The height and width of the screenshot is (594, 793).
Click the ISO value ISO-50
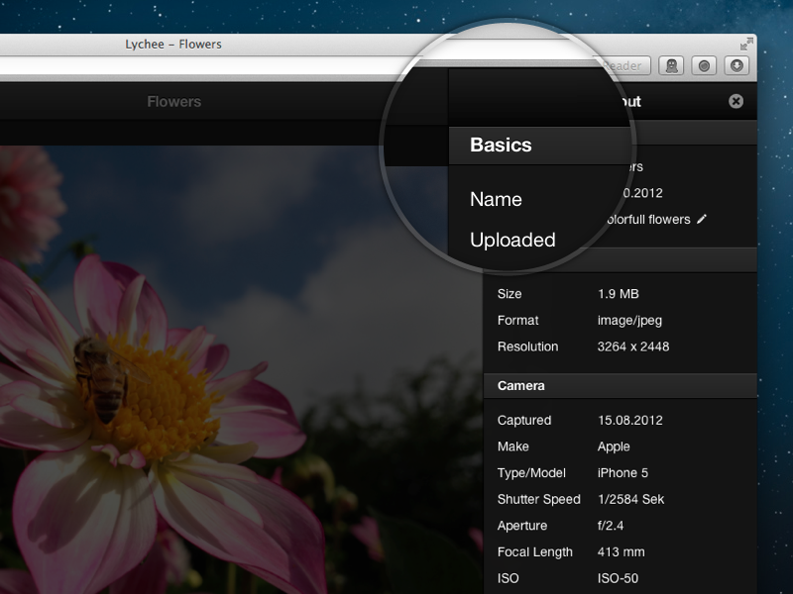click(x=618, y=578)
